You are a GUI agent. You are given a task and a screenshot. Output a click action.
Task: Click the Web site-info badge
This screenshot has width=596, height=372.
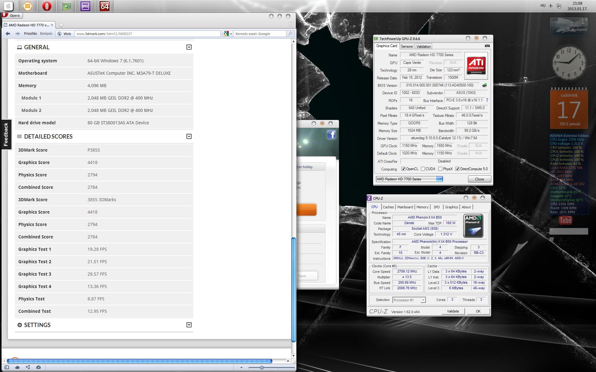65,34
